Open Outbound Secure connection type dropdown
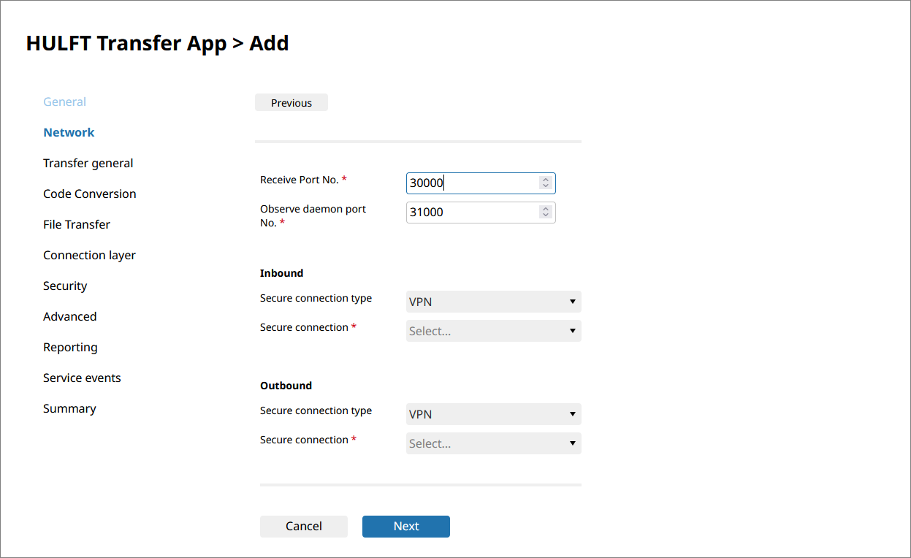Screen dimensions: 911x558 (x=493, y=414)
